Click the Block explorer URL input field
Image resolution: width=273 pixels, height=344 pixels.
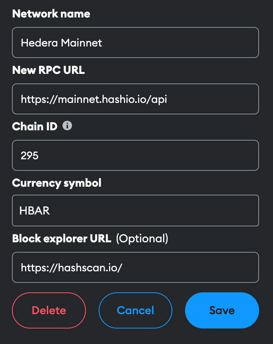click(x=135, y=267)
